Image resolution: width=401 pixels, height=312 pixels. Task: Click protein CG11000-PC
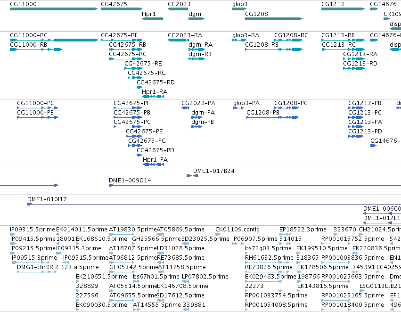[x=35, y=103]
